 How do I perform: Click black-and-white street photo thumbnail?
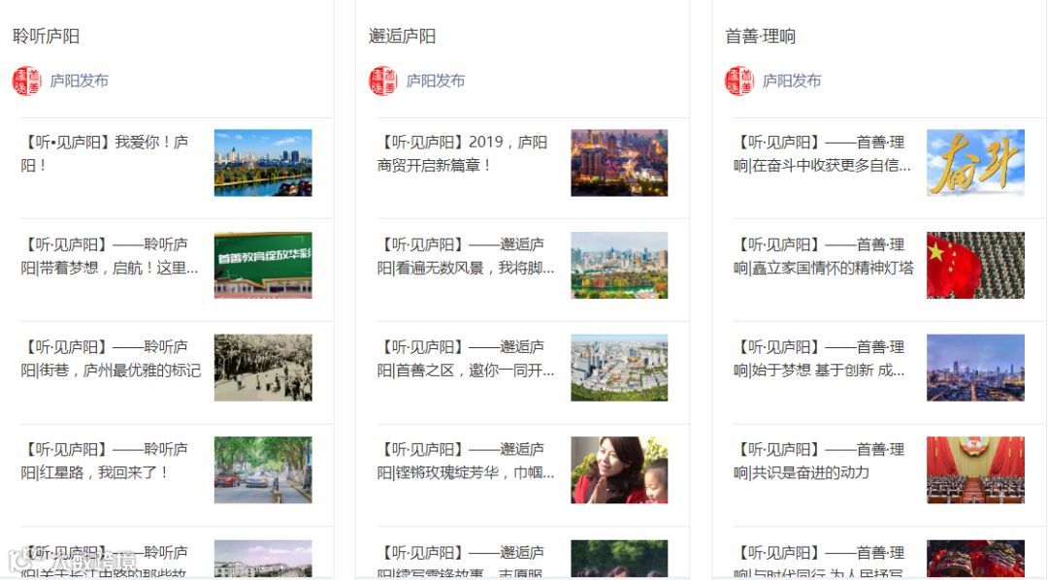(x=263, y=368)
